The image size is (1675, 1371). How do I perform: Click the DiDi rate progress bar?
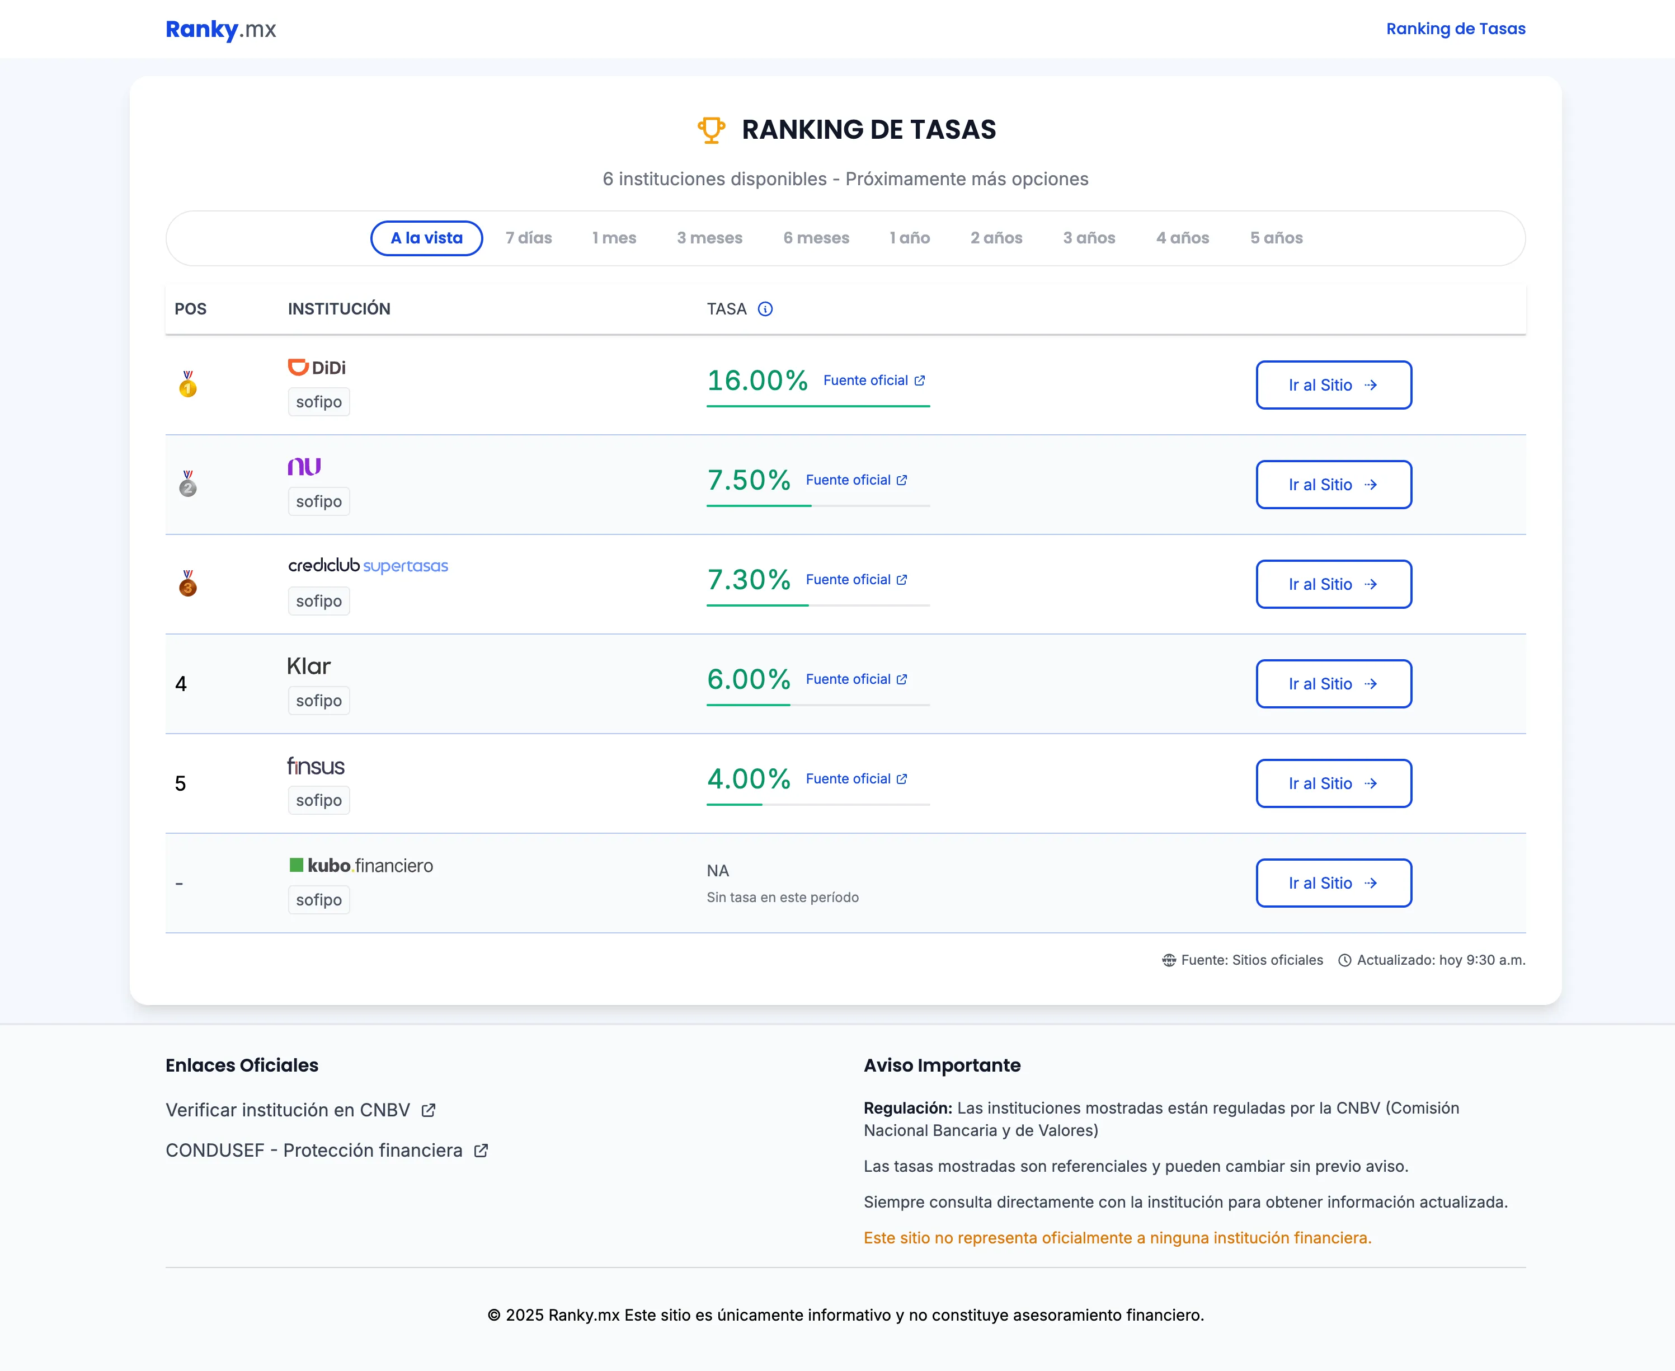click(x=818, y=406)
